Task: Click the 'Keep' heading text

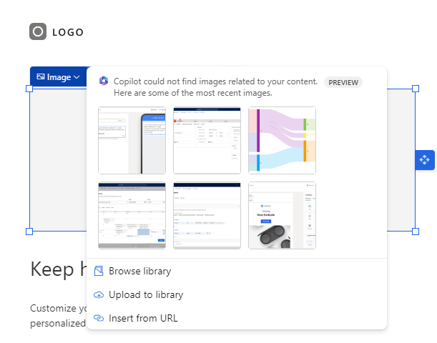Action: [52, 269]
